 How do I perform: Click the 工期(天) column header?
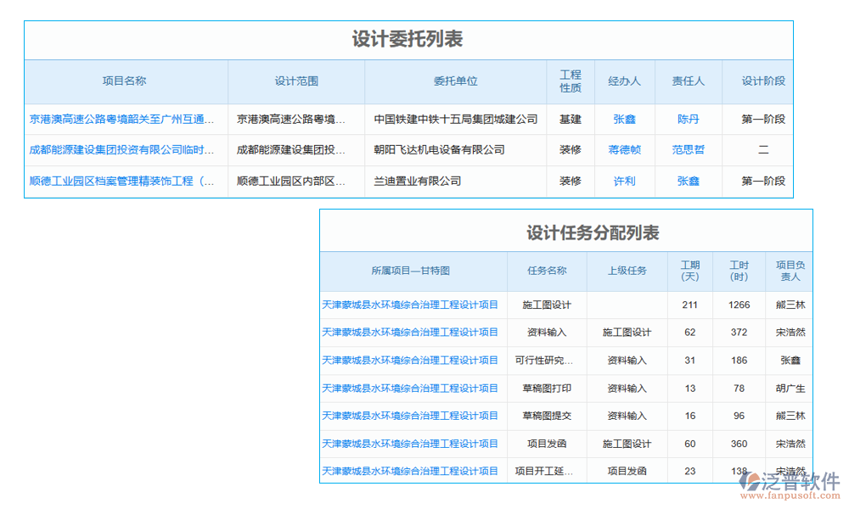689,270
